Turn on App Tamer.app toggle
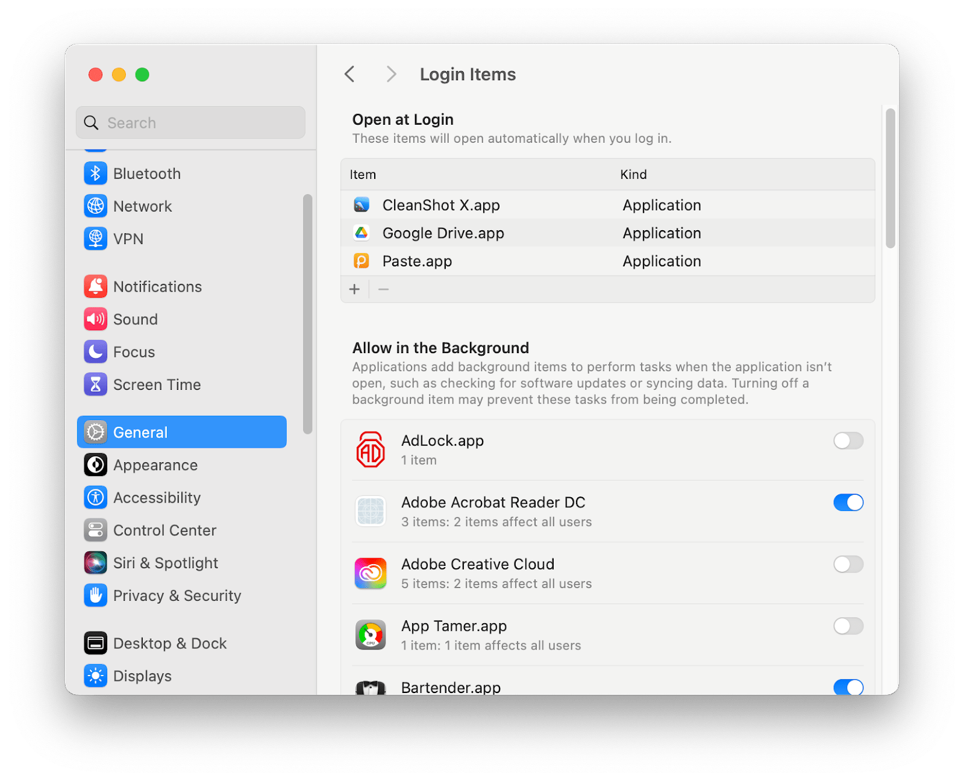 point(848,626)
